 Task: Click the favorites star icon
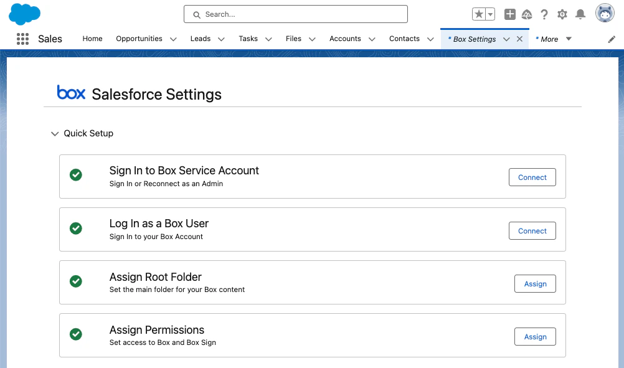pos(478,14)
